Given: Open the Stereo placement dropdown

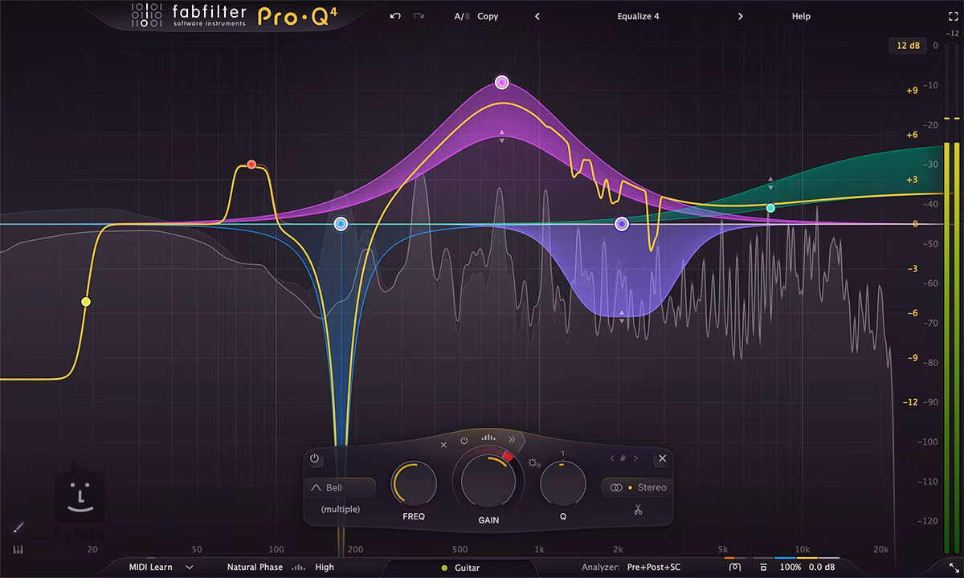Looking at the screenshot, I should coord(639,487).
